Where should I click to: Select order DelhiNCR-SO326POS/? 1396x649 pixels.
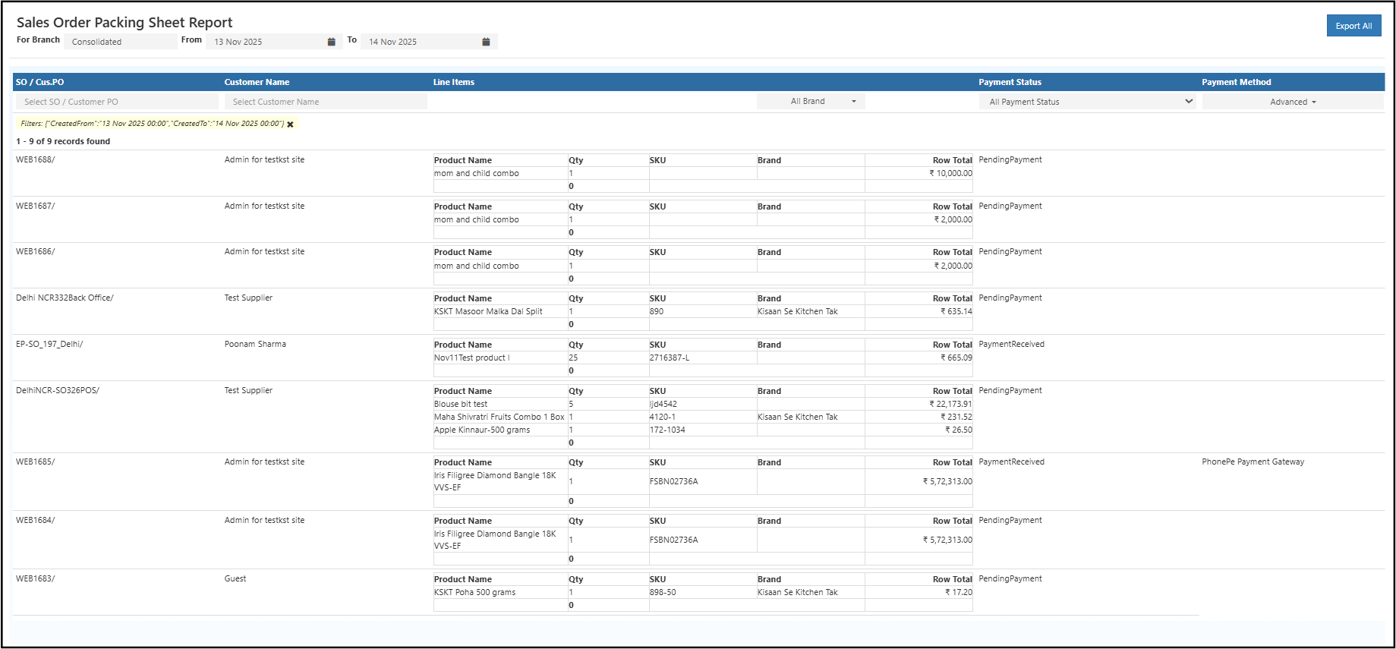point(58,390)
